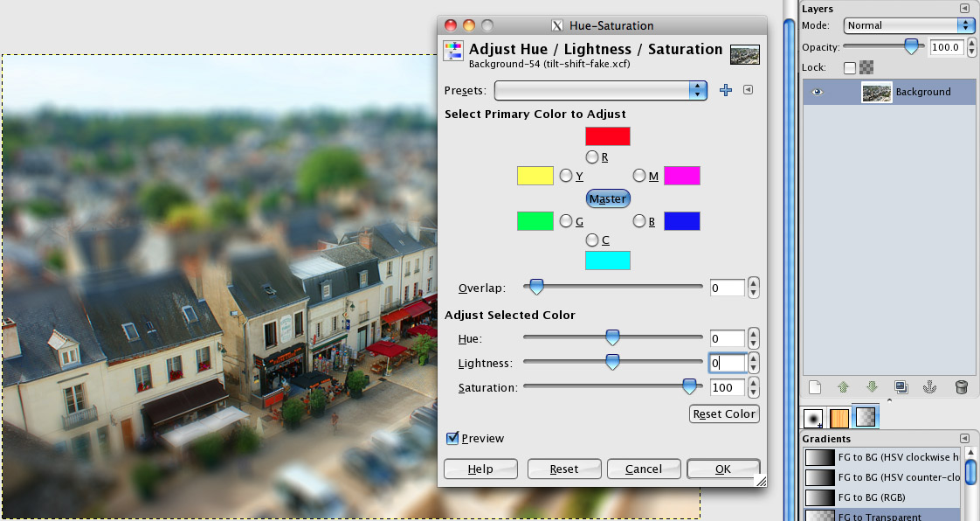The image size is (980, 521).
Task: Click the Overlap value field
Action: coord(728,288)
